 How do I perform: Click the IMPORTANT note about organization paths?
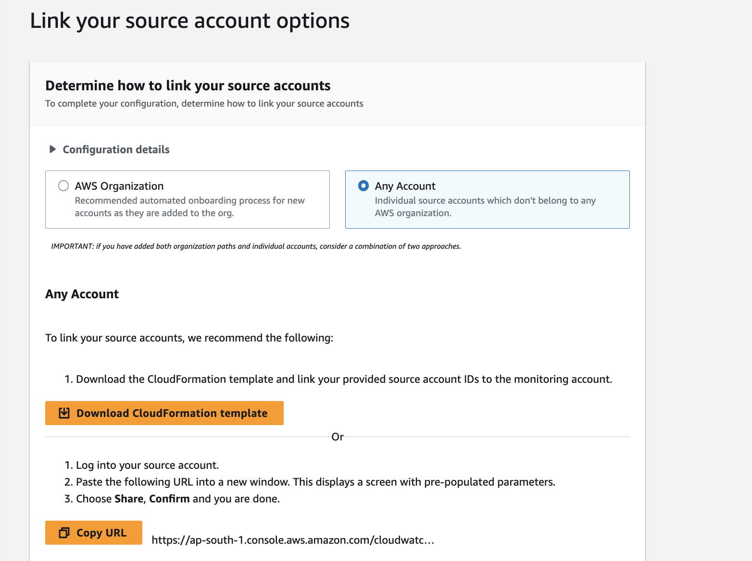pos(256,246)
